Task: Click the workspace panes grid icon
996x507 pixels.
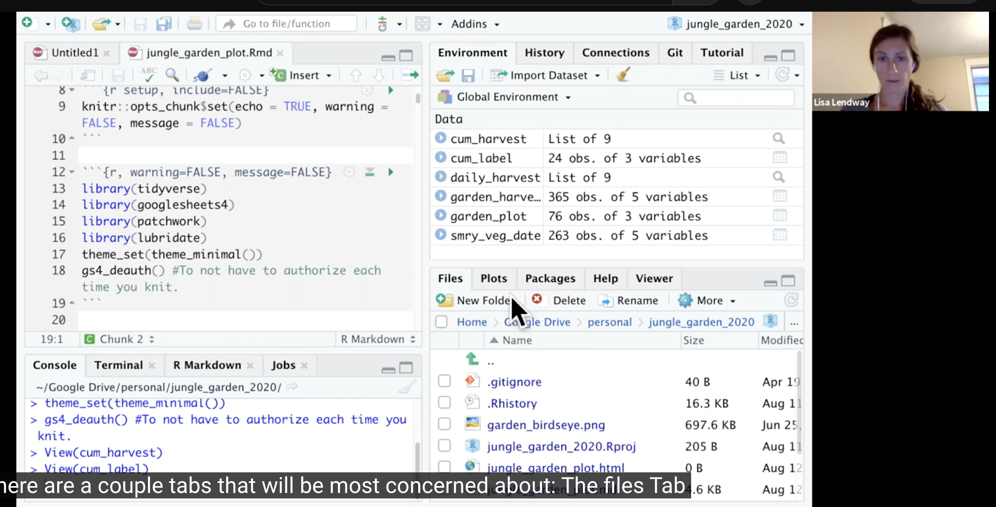Action: click(422, 24)
